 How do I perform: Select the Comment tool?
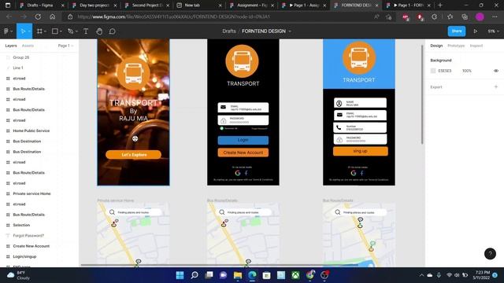pos(112,31)
